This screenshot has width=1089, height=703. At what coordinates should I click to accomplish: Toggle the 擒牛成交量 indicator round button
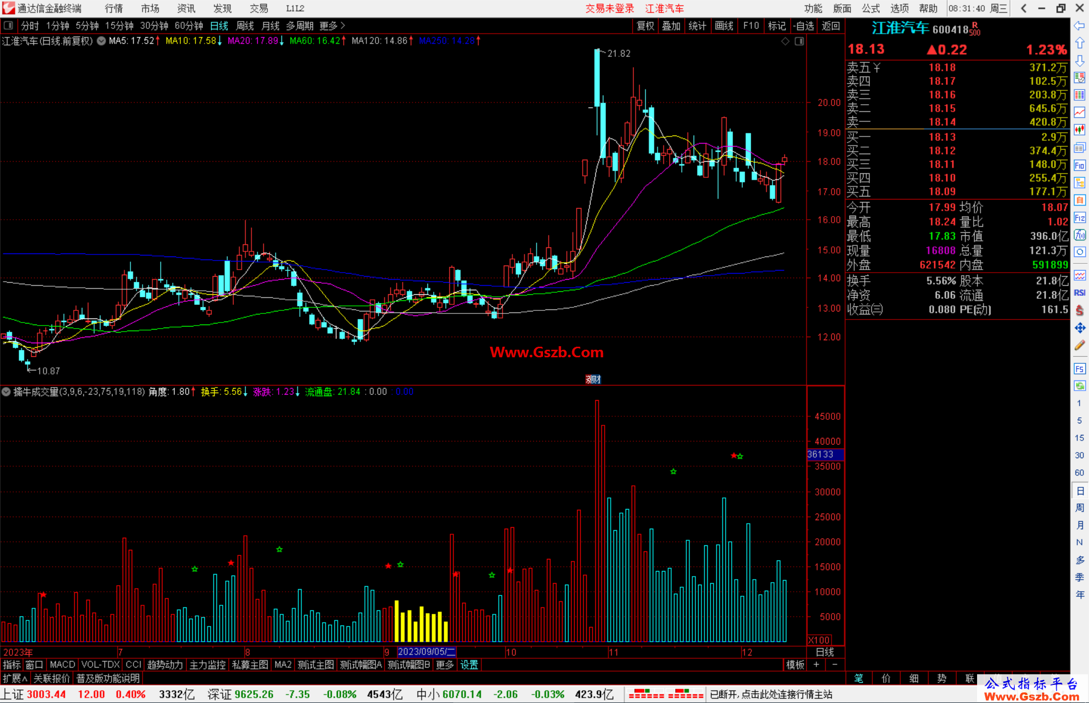(6, 392)
